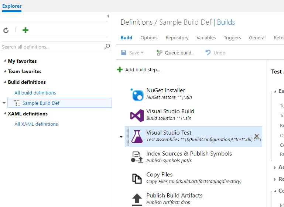Collapse the Build definitions section
The image size is (284, 207).
pyautogui.click(x=5, y=82)
